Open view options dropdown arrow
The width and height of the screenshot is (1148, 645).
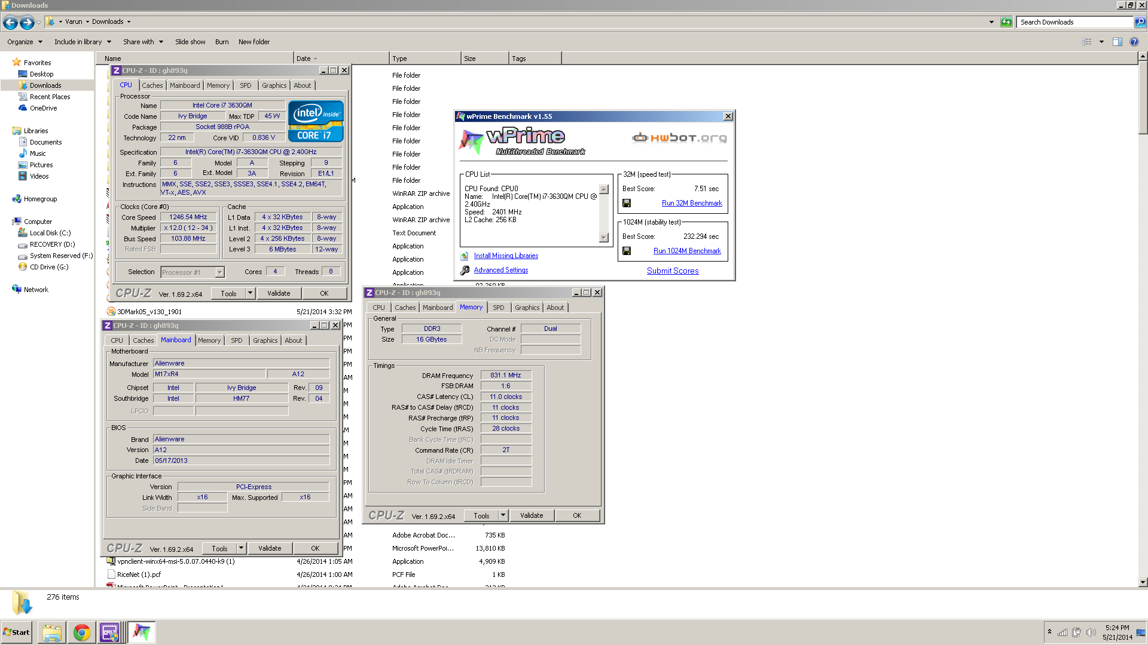pyautogui.click(x=1101, y=42)
